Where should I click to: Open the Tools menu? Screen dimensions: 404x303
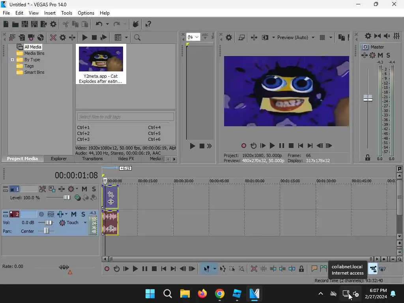click(x=66, y=13)
